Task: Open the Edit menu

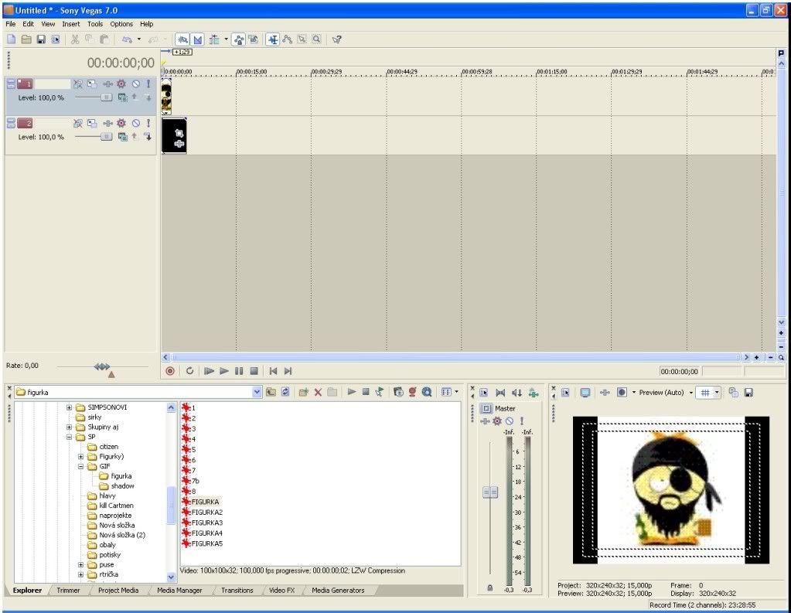Action: [29, 24]
